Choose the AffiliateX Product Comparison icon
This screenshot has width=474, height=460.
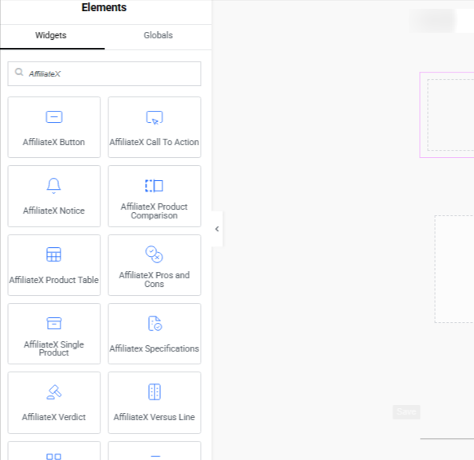pos(155,186)
